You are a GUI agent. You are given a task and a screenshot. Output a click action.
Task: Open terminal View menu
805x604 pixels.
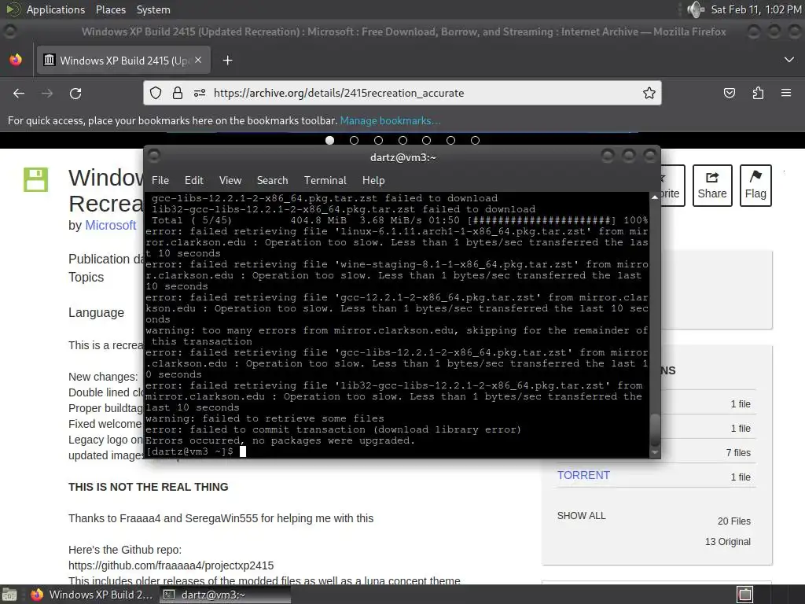[x=230, y=180]
